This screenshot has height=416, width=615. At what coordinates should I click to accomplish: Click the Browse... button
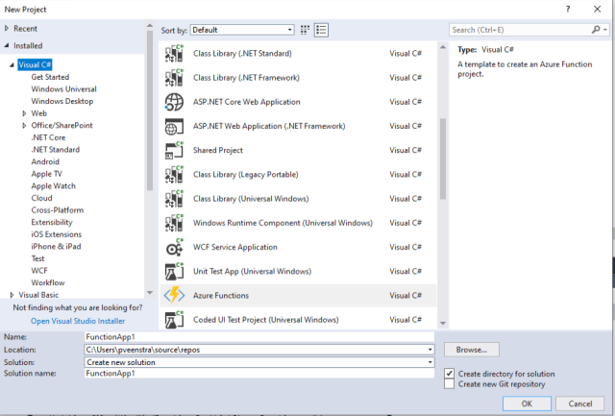[472, 350]
